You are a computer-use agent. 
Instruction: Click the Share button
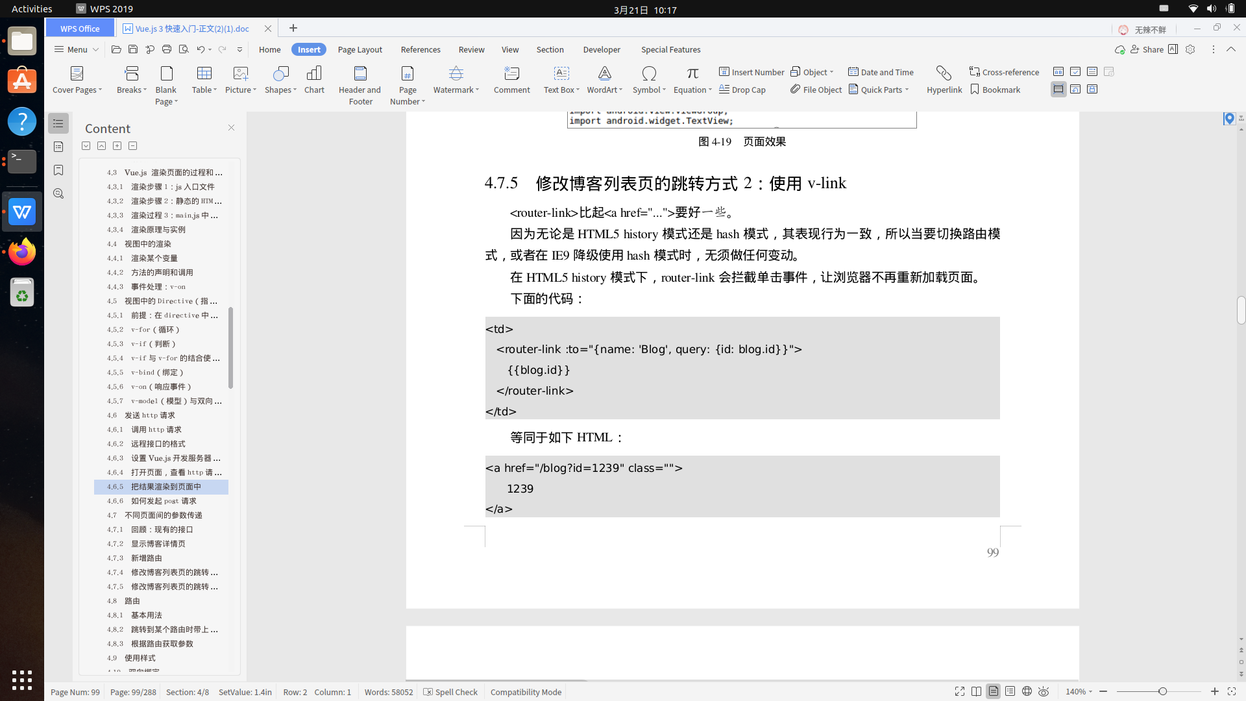coord(1147,49)
